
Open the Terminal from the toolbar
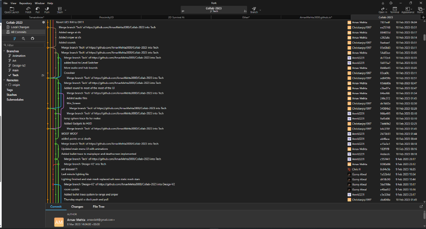click(x=394, y=9)
